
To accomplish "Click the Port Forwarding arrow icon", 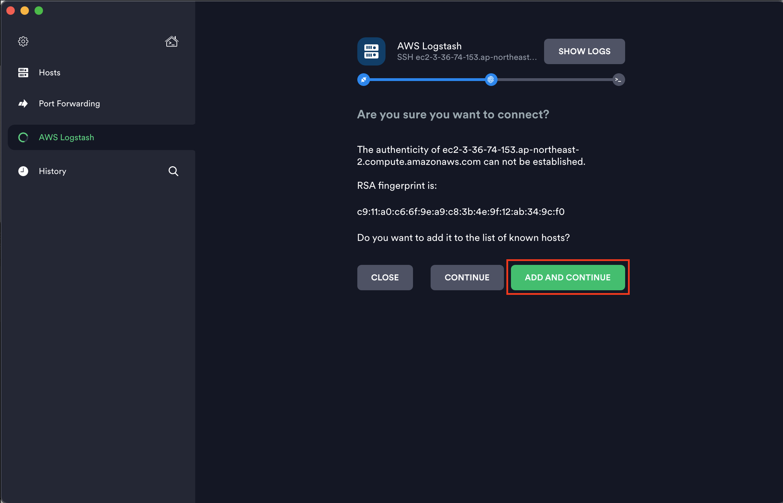I will point(23,104).
